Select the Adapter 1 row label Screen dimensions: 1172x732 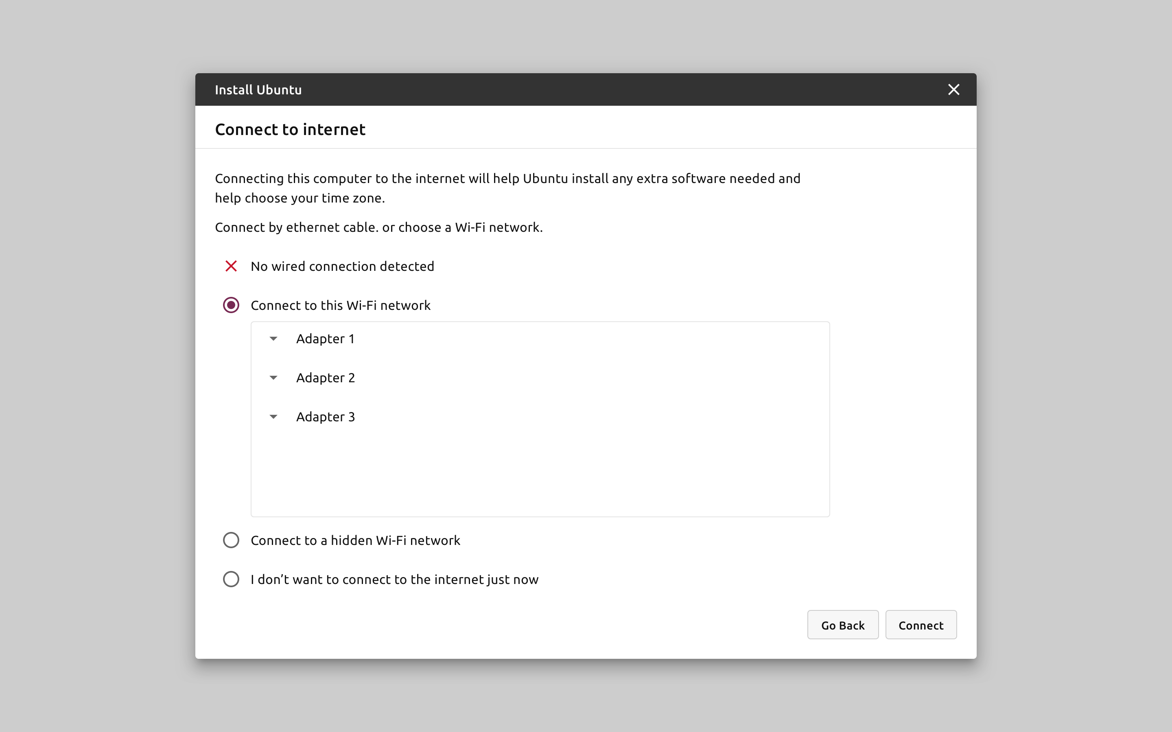click(x=325, y=339)
